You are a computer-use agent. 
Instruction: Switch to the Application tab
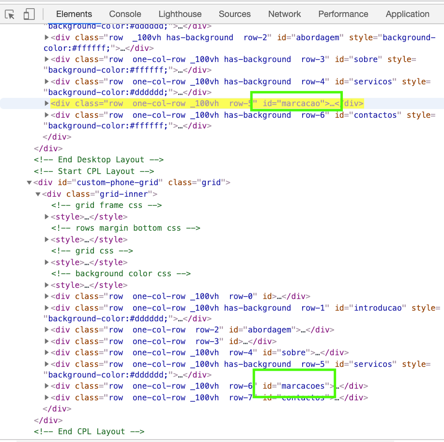pos(407,14)
